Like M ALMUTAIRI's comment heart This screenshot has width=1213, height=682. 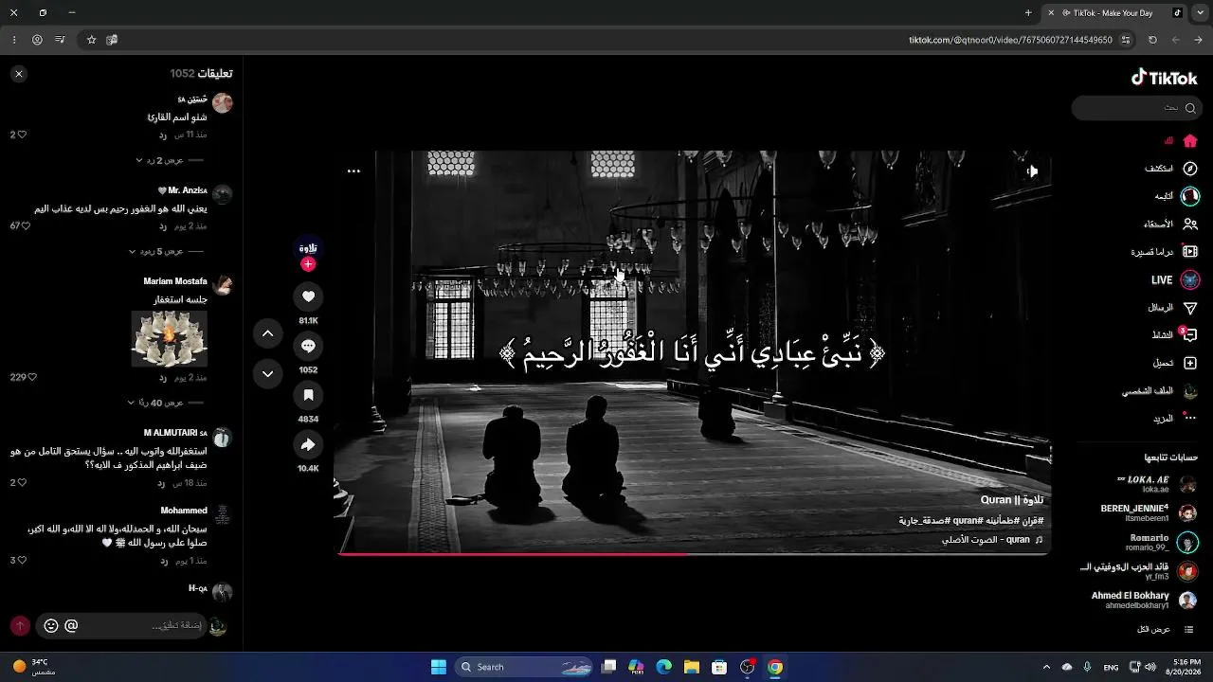(x=22, y=482)
